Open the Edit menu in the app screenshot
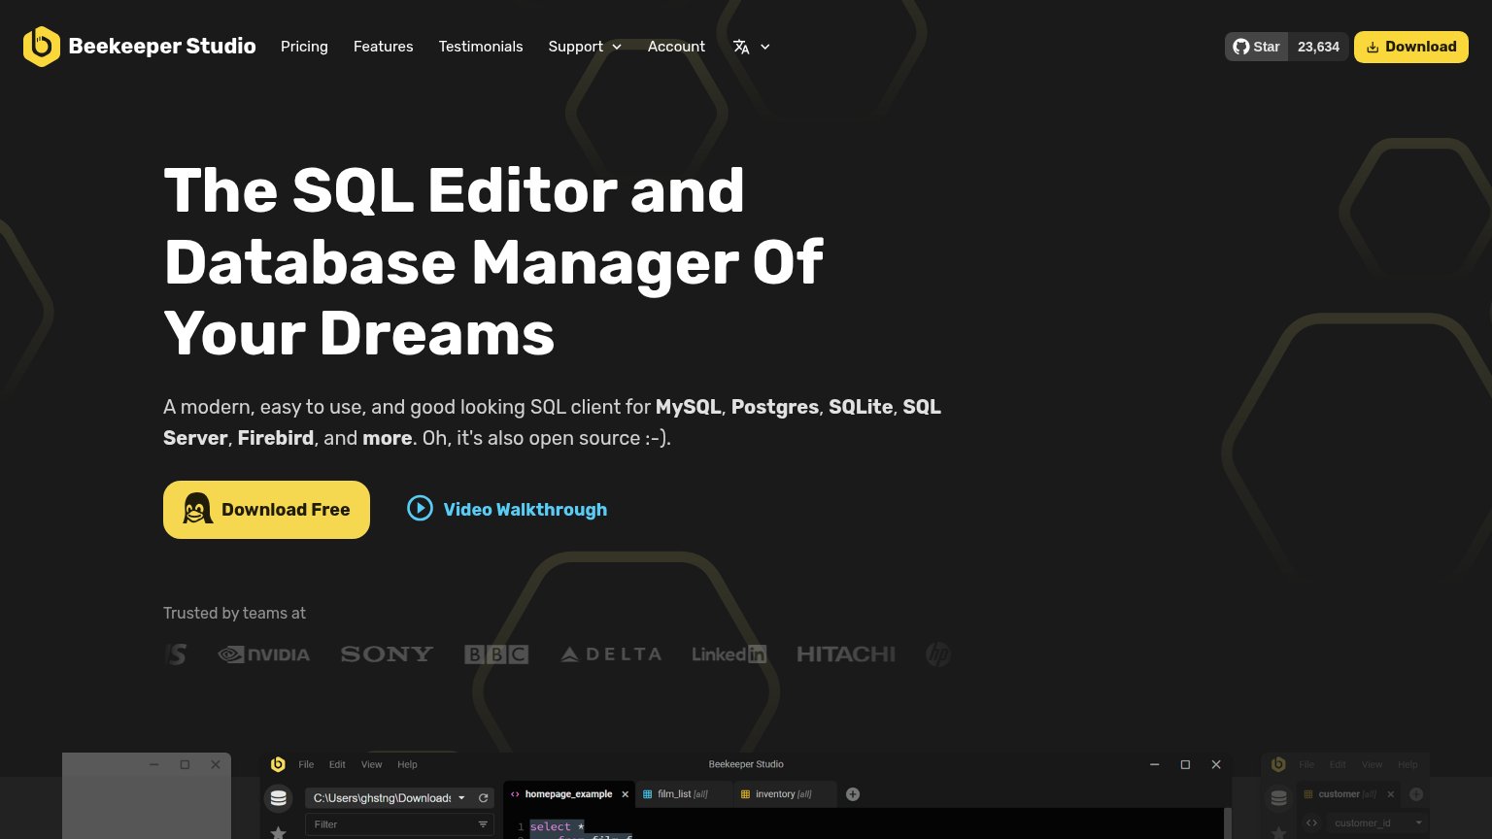 tap(337, 764)
